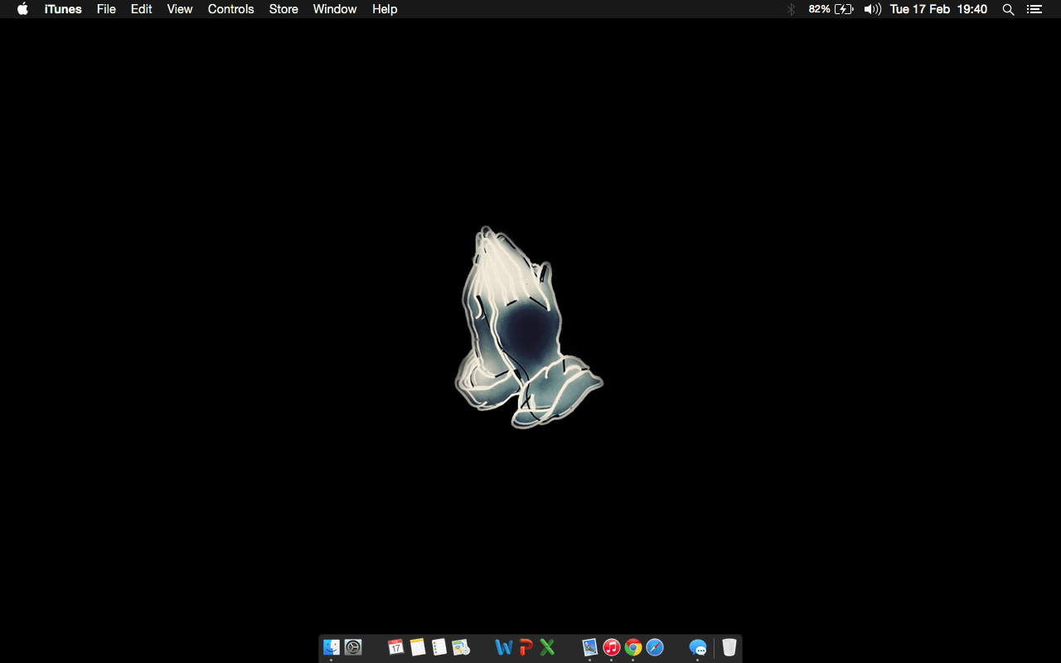The height and width of the screenshot is (663, 1061).
Task: Launch System Preferences from the Dock
Action: click(353, 647)
